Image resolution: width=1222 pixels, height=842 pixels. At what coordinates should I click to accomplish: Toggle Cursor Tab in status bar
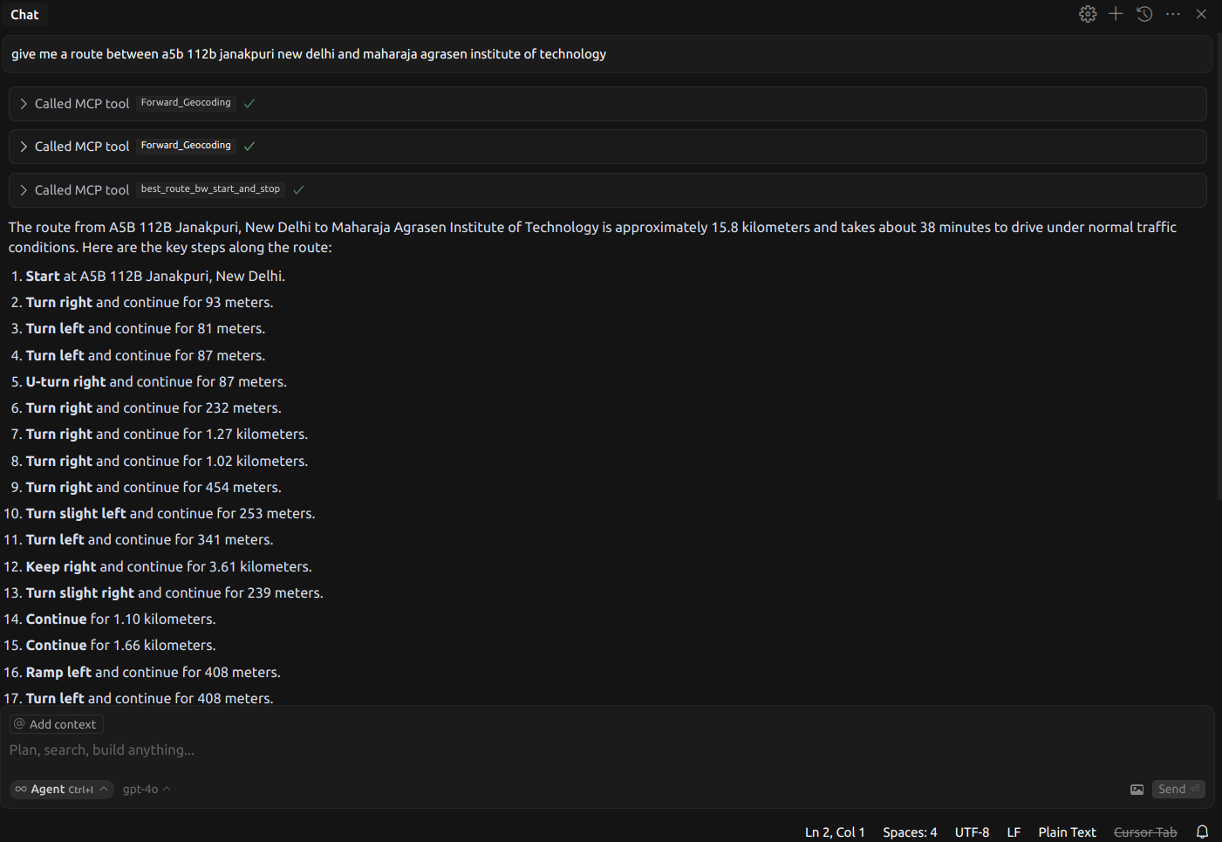click(1144, 832)
